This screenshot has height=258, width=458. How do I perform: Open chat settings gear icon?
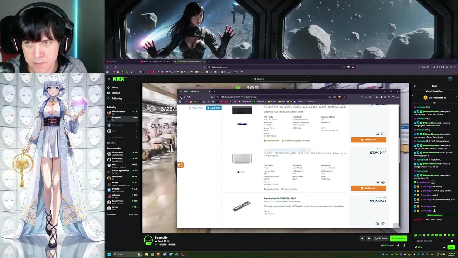pyautogui.click(x=444, y=247)
